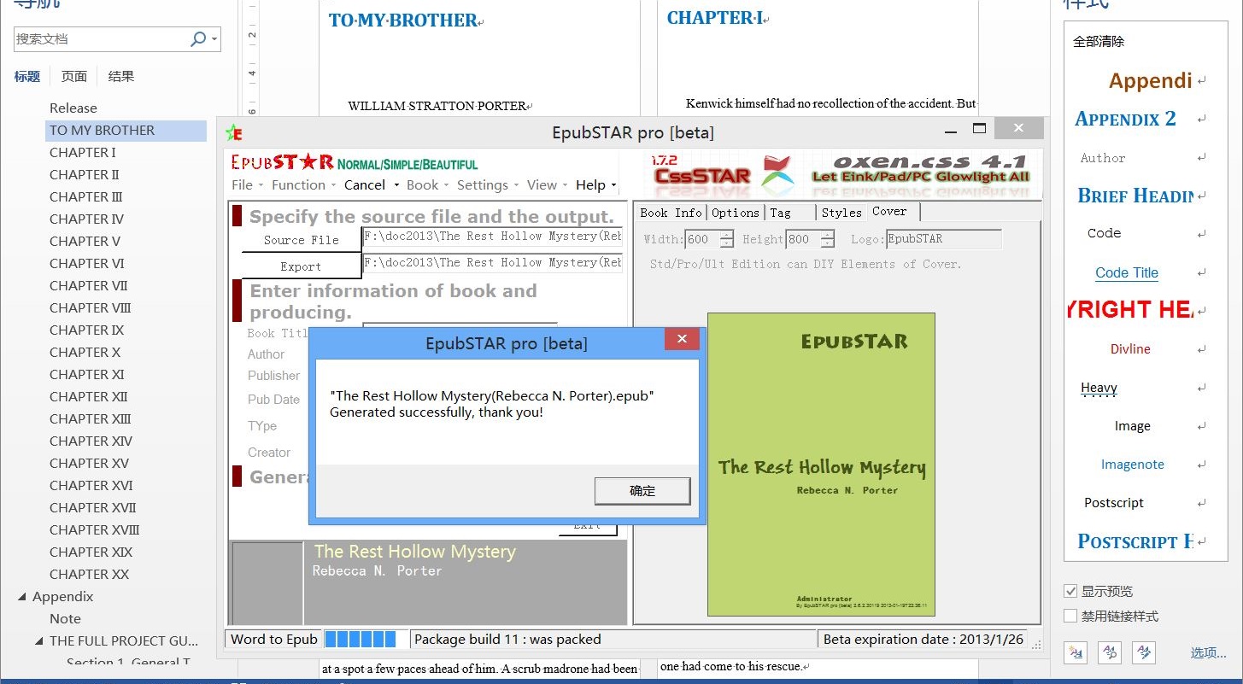The width and height of the screenshot is (1243, 684).
Task: Click the EpubSTAR star icon in the title bar
Action: pyautogui.click(x=233, y=132)
